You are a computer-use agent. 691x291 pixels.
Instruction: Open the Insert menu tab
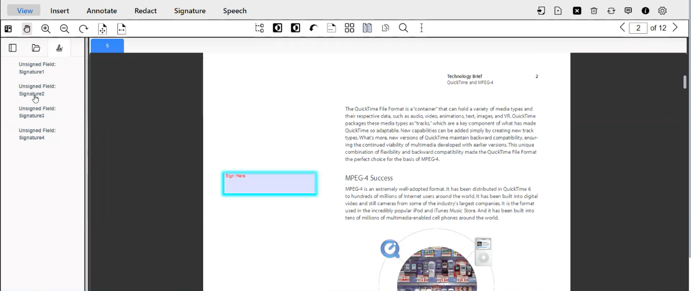point(60,11)
